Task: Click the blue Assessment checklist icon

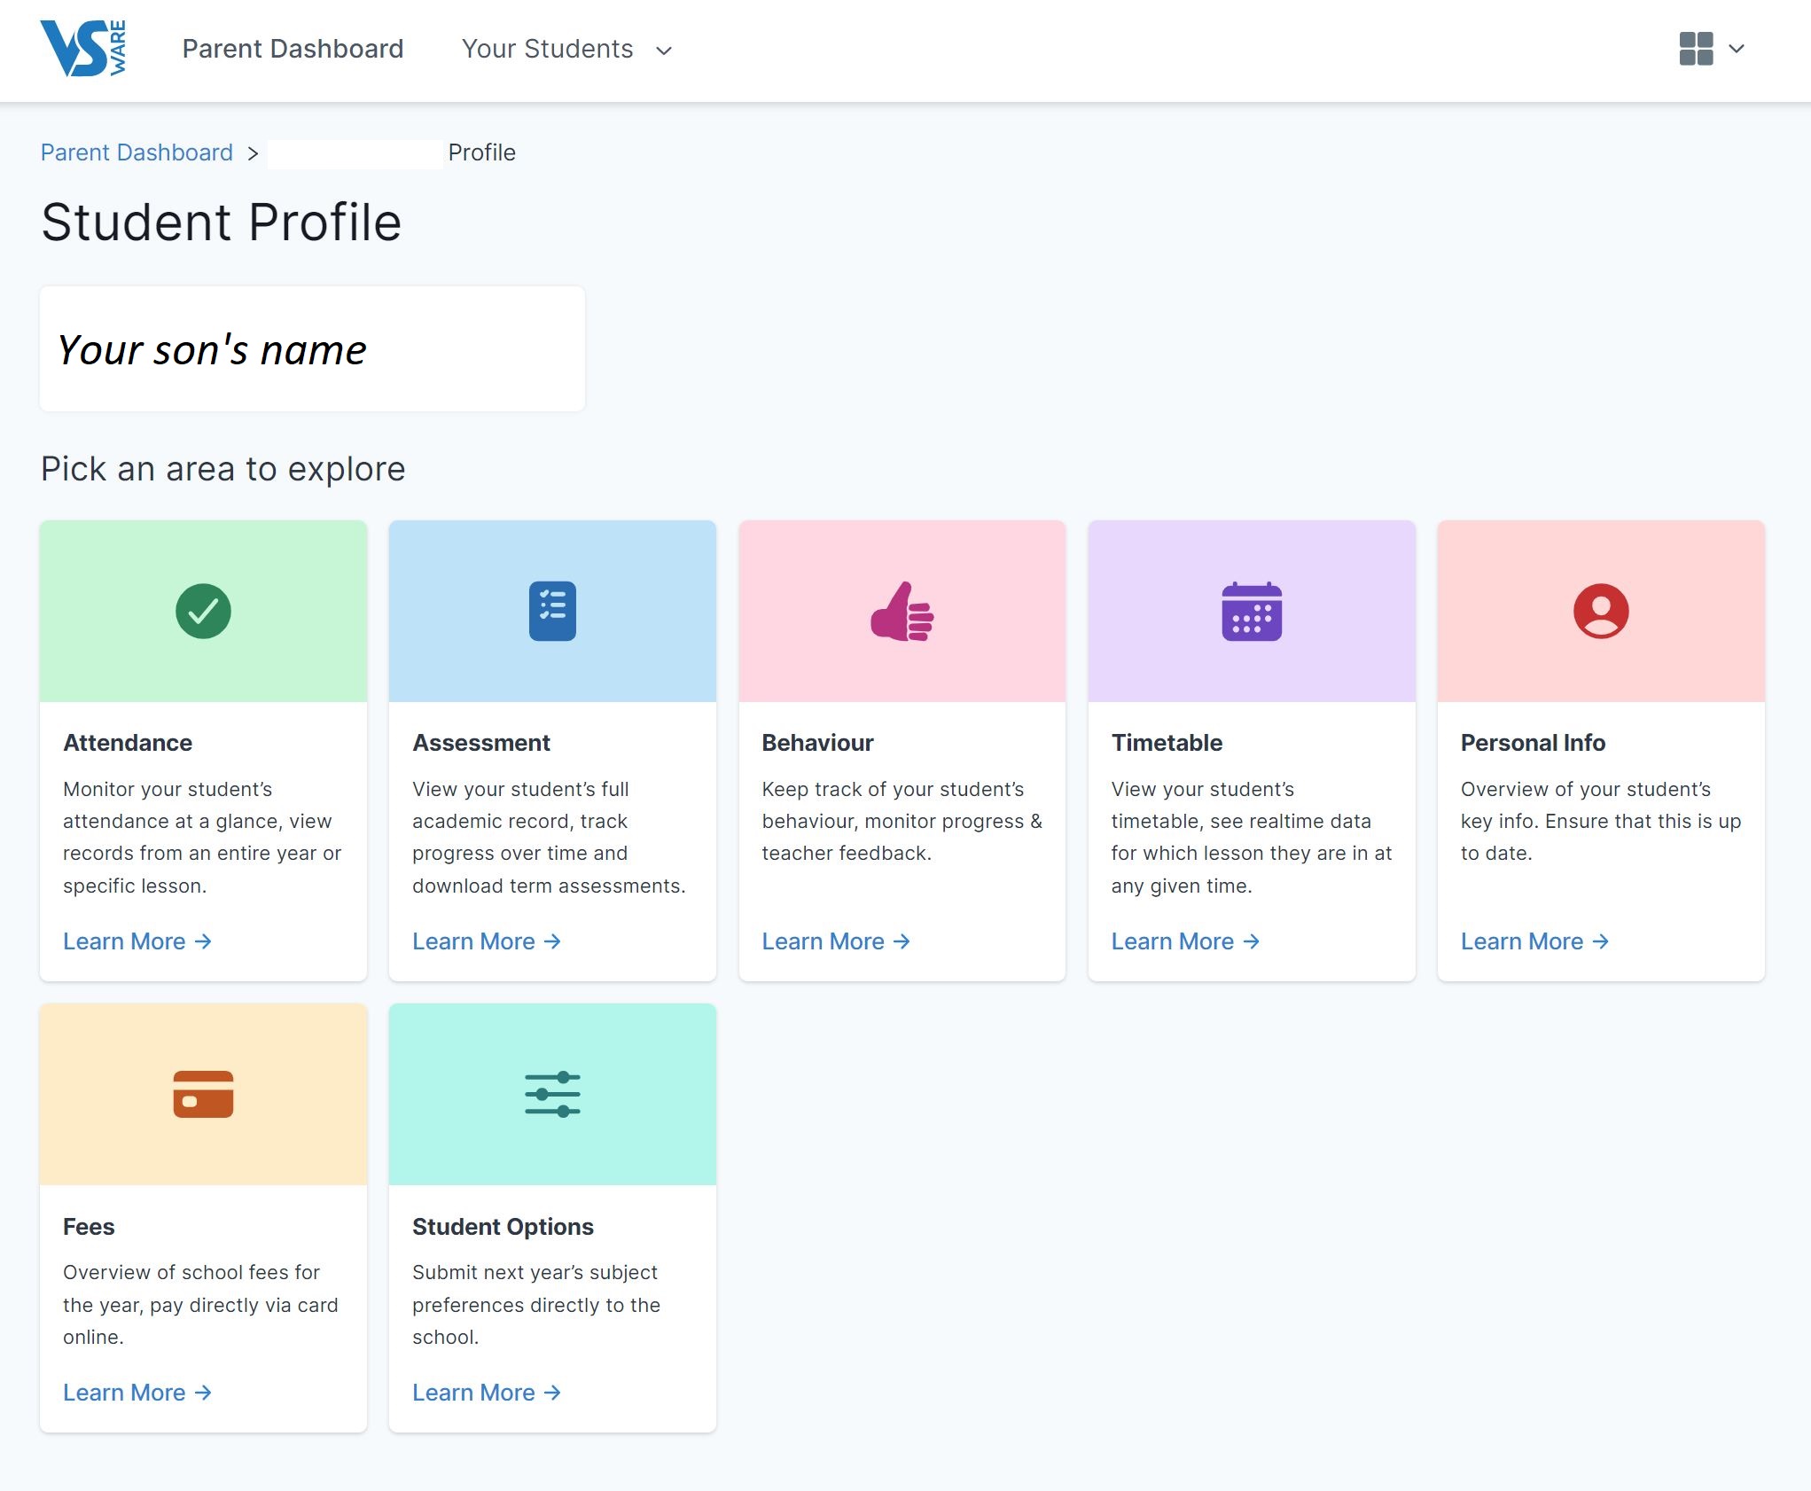Action: point(552,611)
